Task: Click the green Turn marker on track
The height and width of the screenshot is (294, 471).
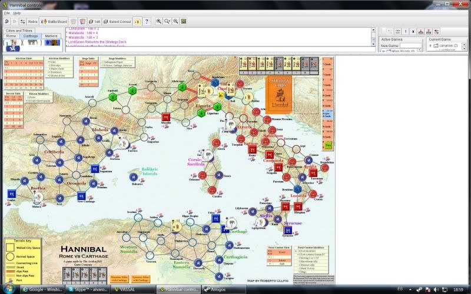Action: click(329, 145)
